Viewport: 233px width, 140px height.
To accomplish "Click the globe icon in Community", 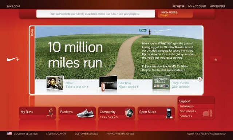I will tap(129, 113).
